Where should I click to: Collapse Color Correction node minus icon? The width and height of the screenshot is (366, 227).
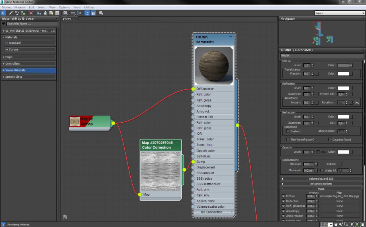coord(177,142)
